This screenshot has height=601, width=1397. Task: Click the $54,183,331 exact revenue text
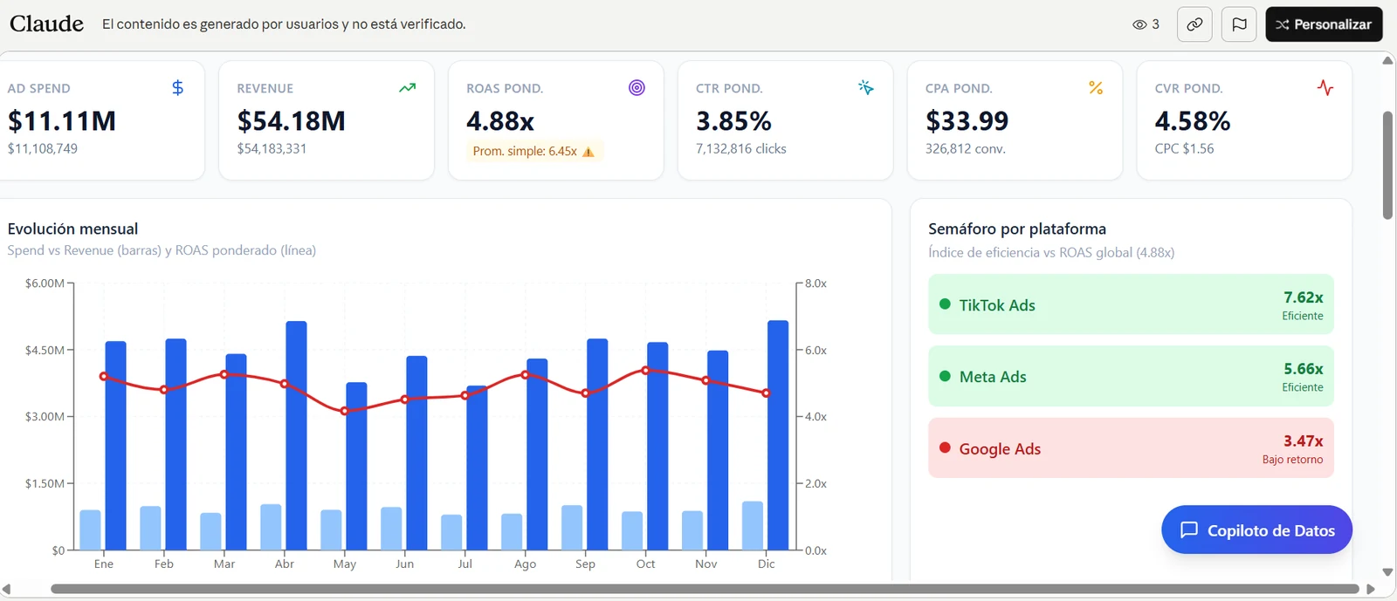[272, 149]
